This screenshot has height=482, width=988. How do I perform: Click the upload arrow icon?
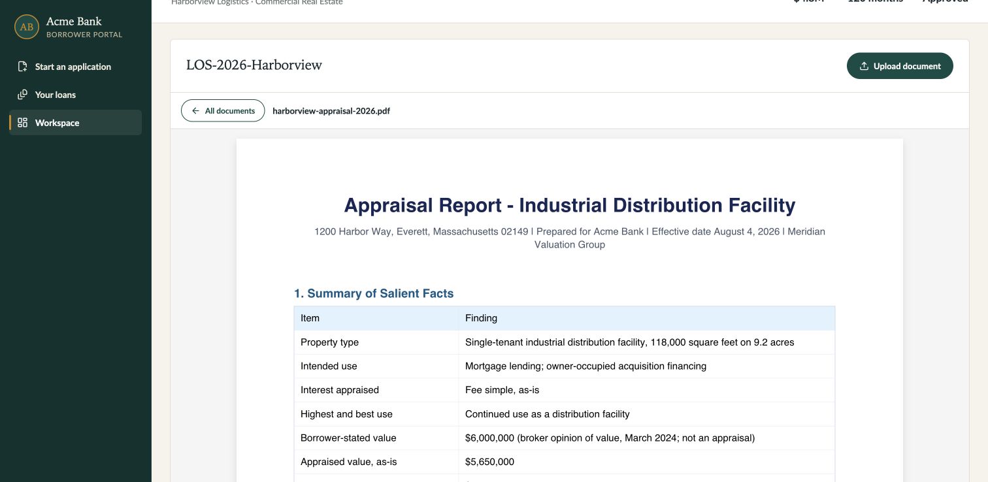point(864,66)
